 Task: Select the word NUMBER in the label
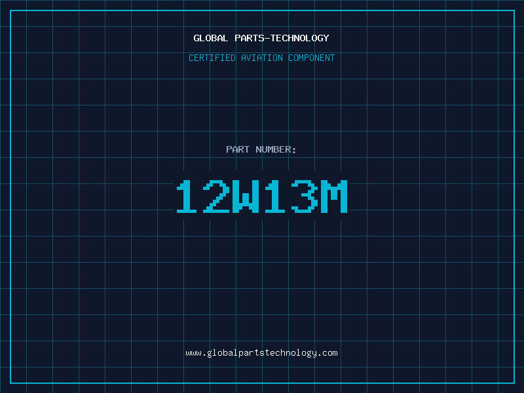[x=273, y=149]
